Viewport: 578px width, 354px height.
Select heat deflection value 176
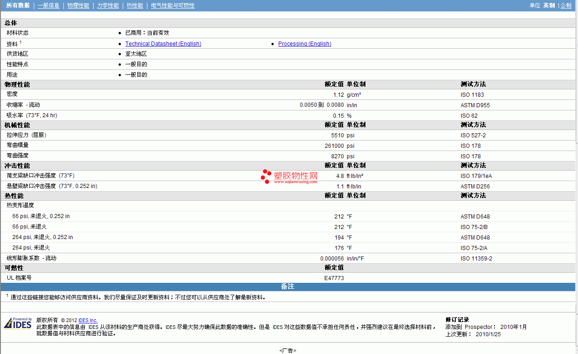point(339,248)
